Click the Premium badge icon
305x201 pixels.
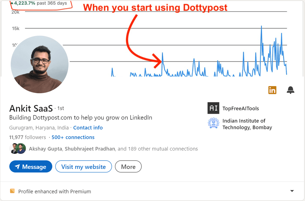[x=12, y=191]
